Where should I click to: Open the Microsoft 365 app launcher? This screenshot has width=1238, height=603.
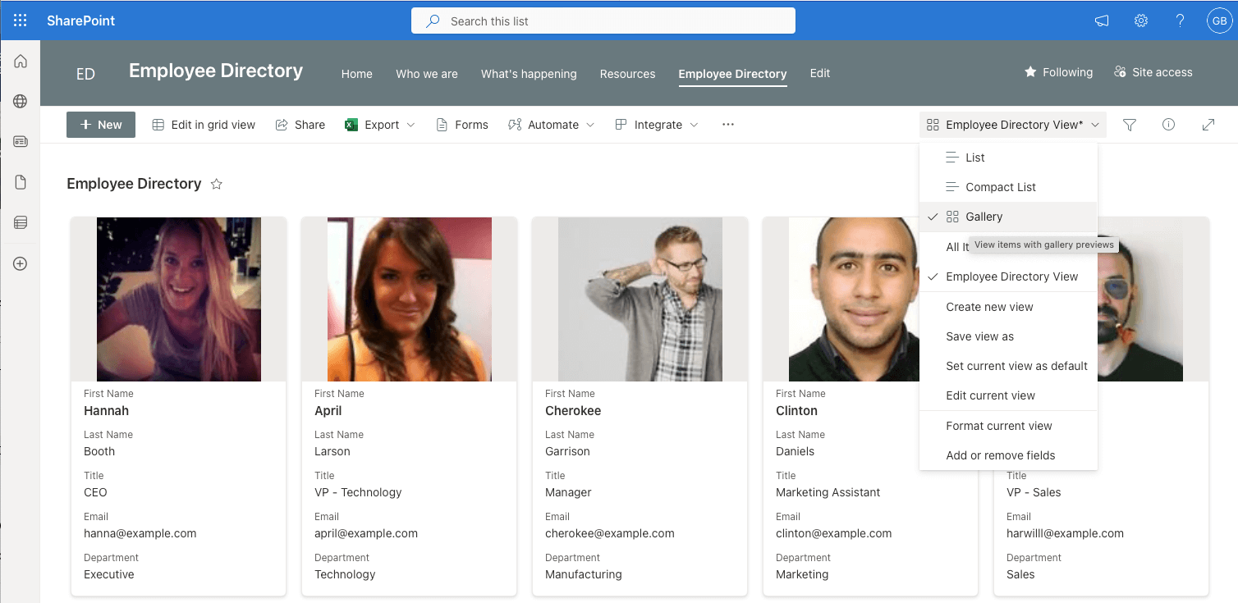(20, 21)
